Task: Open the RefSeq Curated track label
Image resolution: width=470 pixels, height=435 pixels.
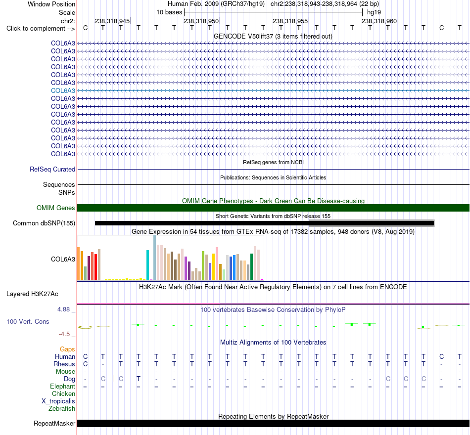Action: point(52,169)
